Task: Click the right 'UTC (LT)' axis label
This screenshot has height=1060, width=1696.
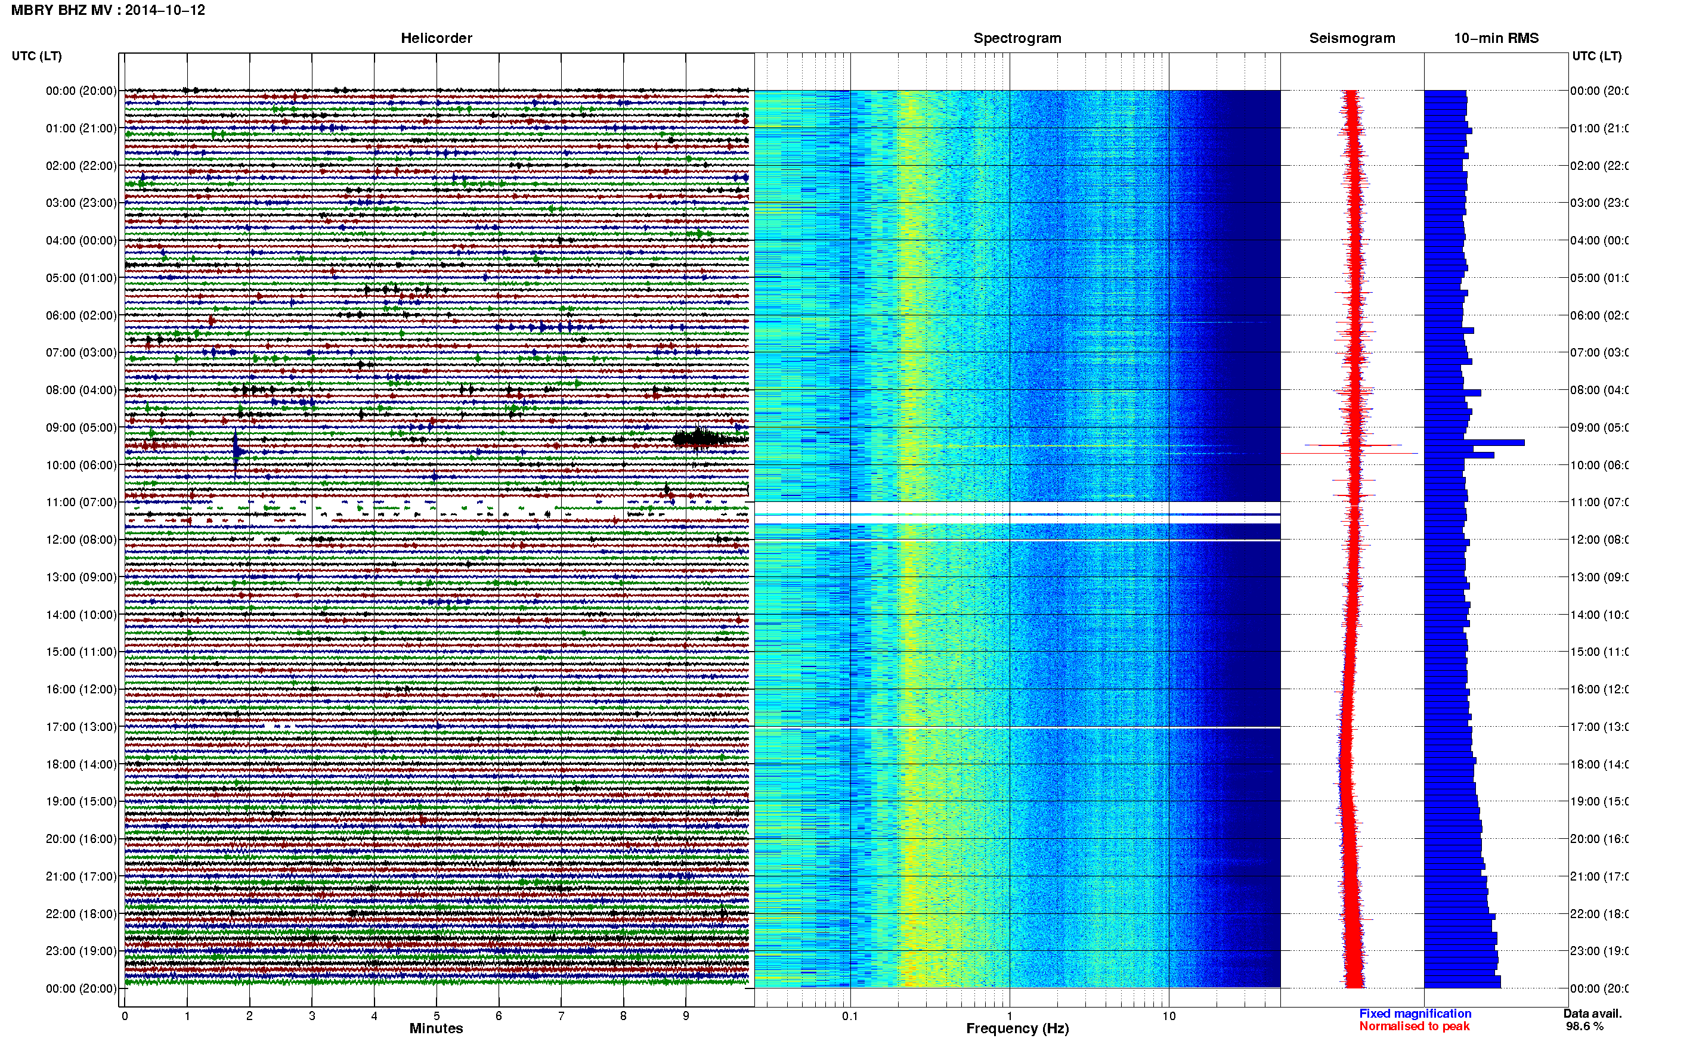Action: coord(1596,56)
